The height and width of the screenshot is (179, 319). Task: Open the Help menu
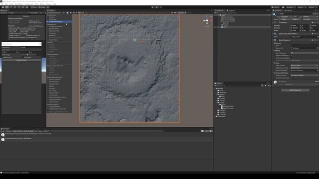point(54,4)
